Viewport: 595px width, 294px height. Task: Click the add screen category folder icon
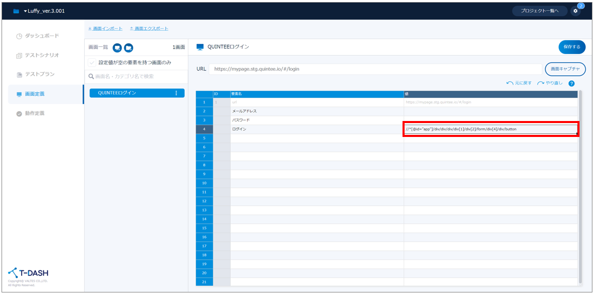point(128,47)
